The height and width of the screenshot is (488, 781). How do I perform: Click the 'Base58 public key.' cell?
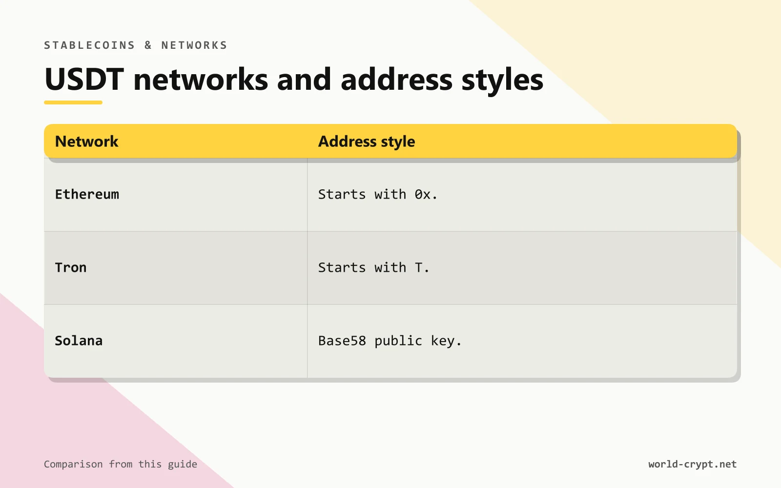pyautogui.click(x=522, y=341)
